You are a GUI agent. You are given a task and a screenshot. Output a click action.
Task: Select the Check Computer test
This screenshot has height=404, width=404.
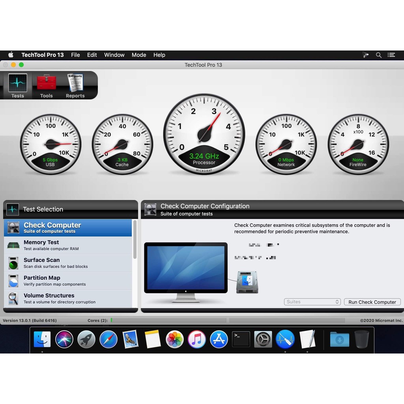68,228
